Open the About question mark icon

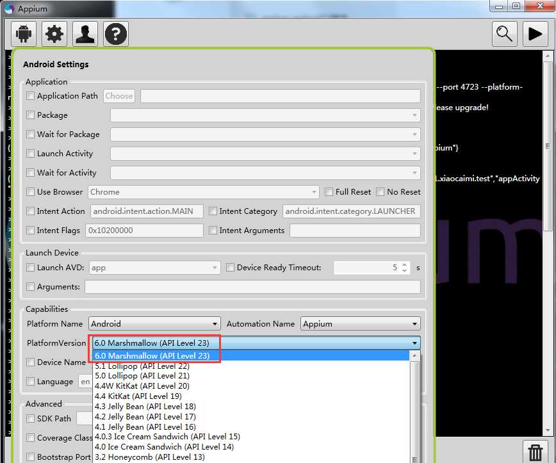point(116,34)
